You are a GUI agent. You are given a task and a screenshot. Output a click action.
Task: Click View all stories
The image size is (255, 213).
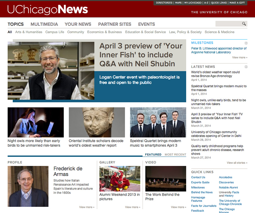tap(237, 163)
